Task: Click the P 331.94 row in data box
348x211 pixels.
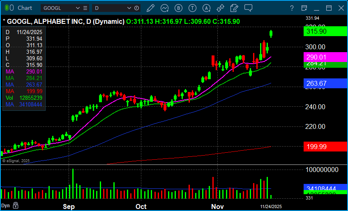Action: pyautogui.click(x=24, y=39)
